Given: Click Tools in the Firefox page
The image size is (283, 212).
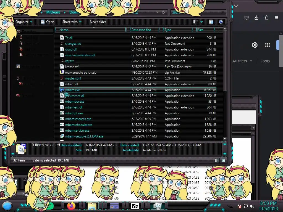Looking at the screenshot, I should click(265, 61).
